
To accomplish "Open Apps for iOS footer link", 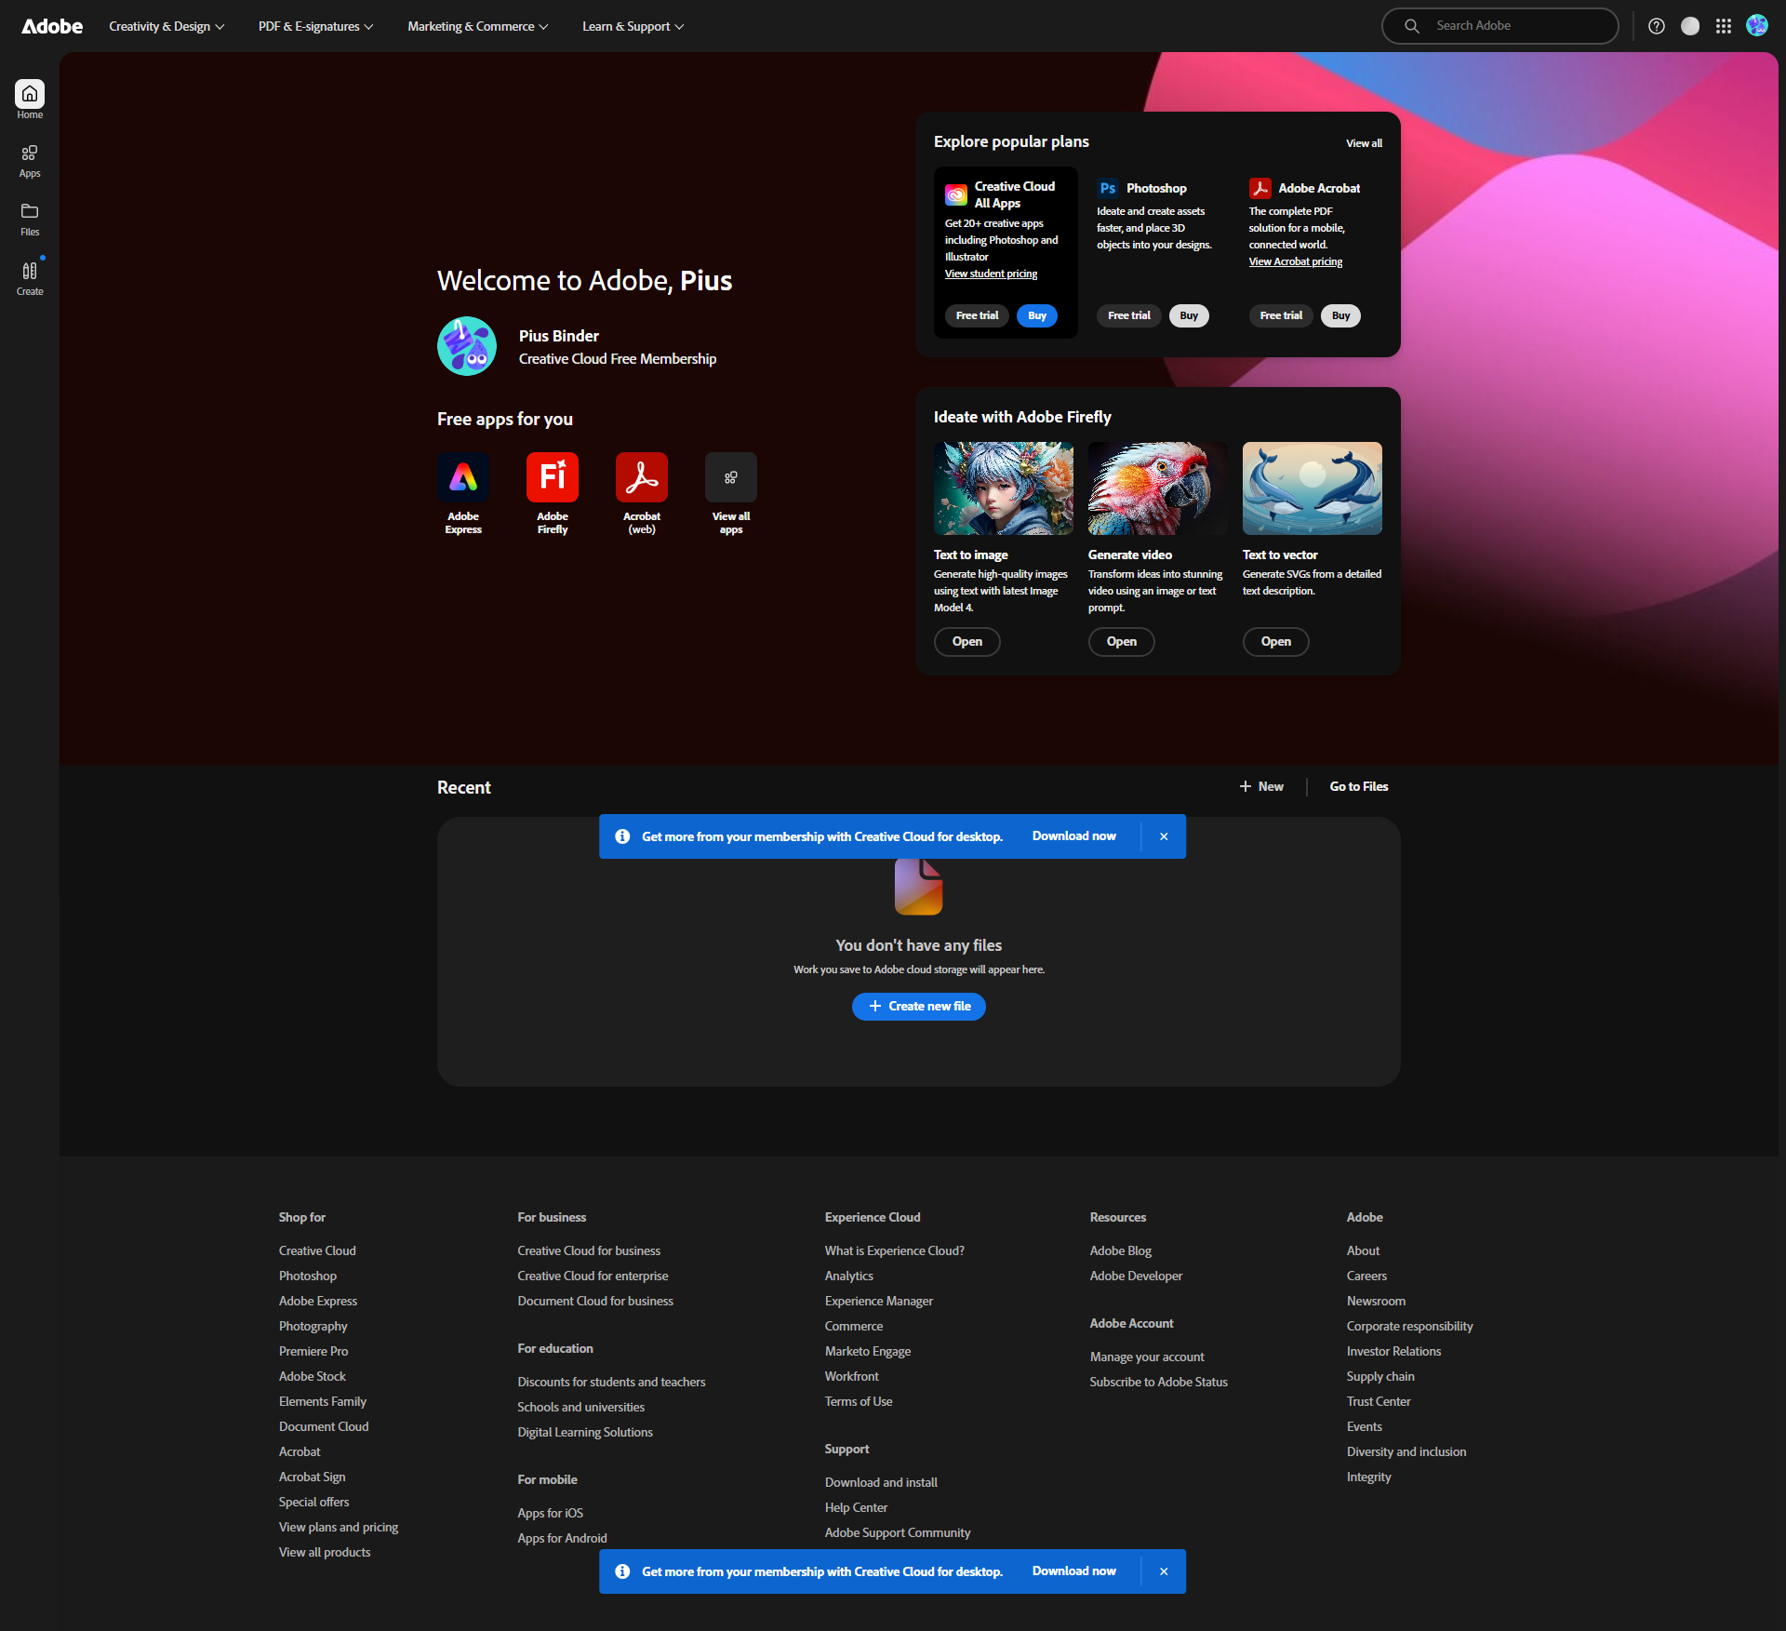I will coord(551,1513).
